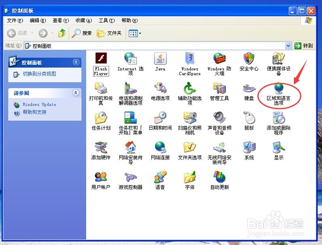Open the 工具(T) menu
The width and height of the screenshot is (322, 245).
click(106, 21)
